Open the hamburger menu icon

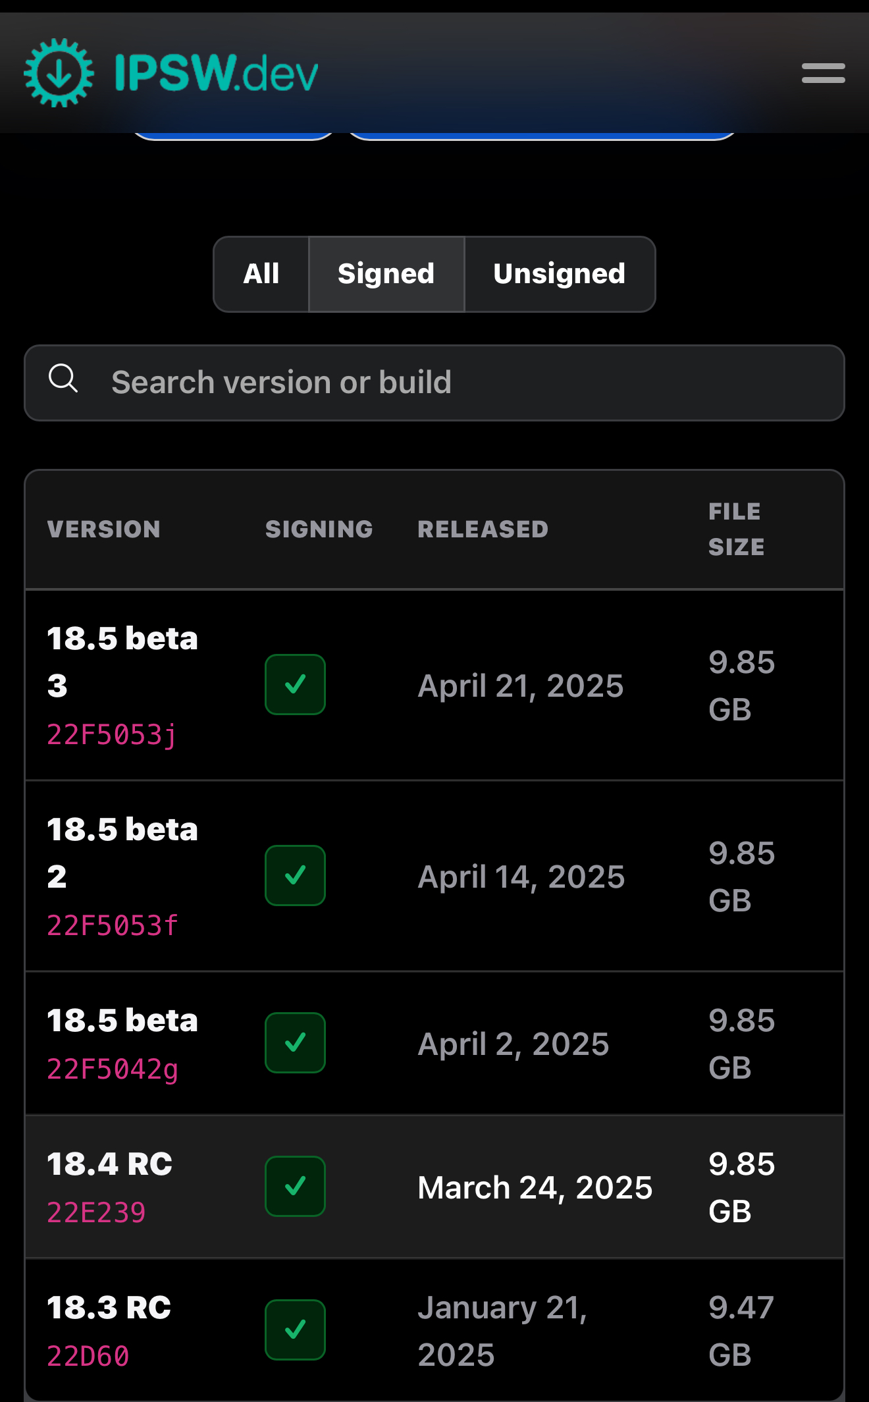[823, 73]
